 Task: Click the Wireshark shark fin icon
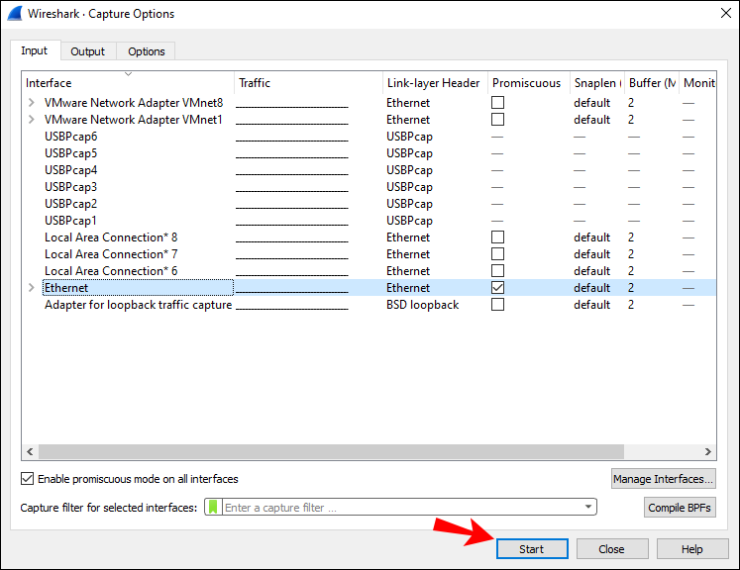(x=15, y=13)
